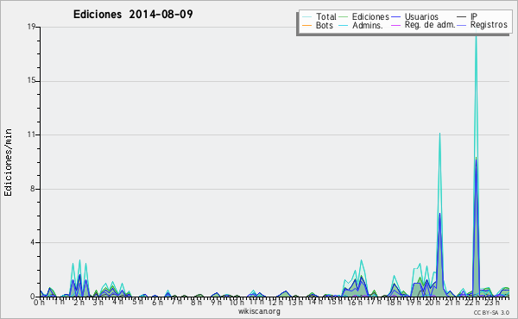Image resolution: width=518 pixels, height=319 pixels.
Task: Click the Bots orange legend line
Action: click(306, 25)
